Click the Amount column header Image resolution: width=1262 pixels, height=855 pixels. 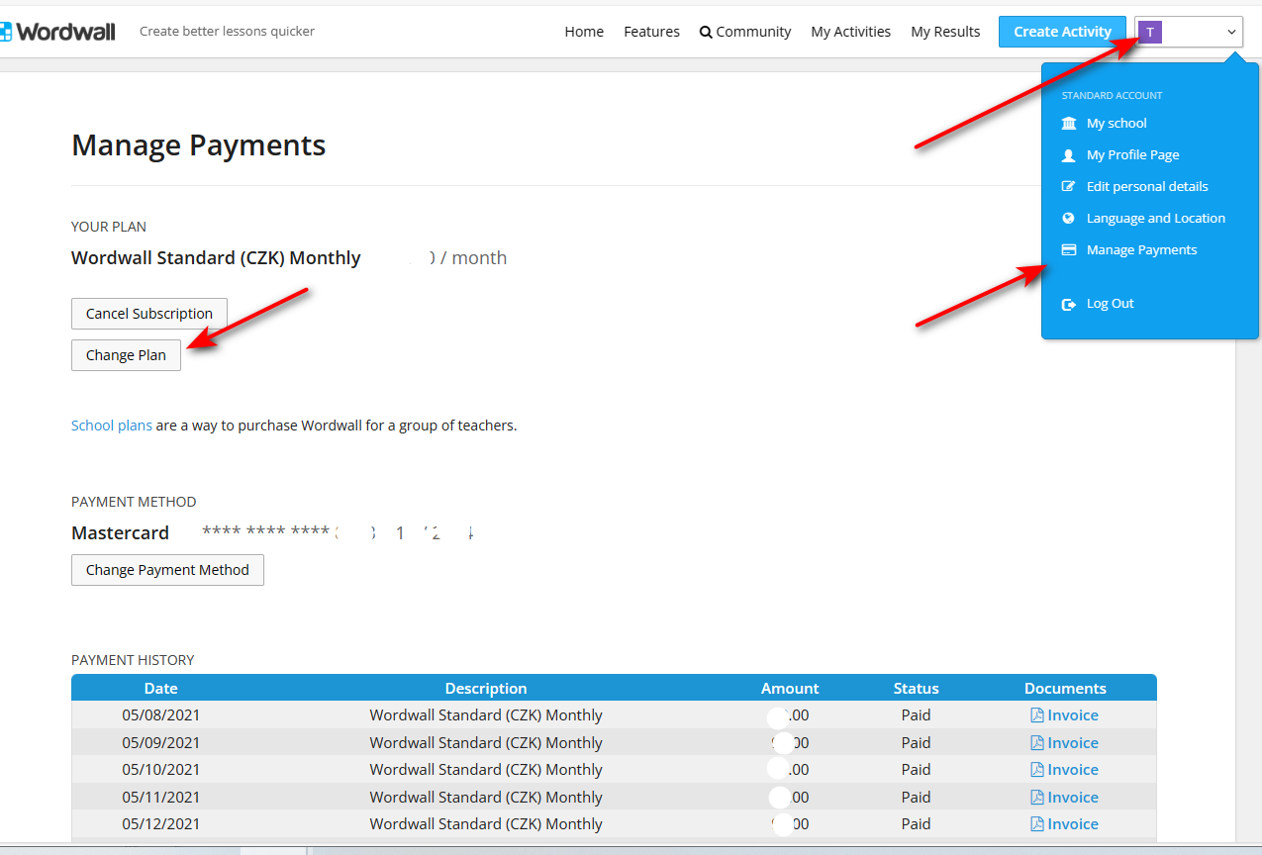(790, 689)
